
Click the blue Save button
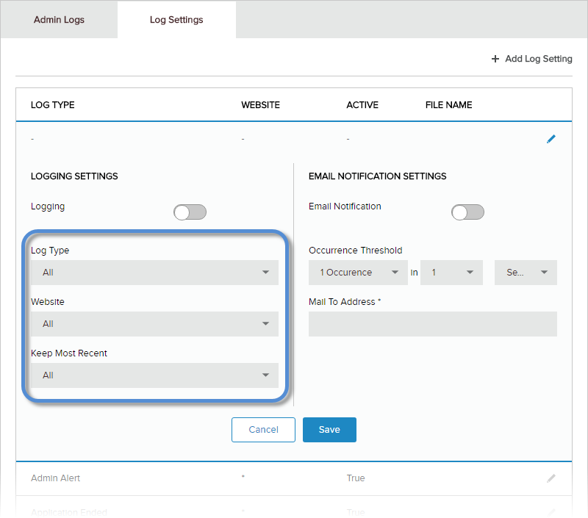point(329,430)
